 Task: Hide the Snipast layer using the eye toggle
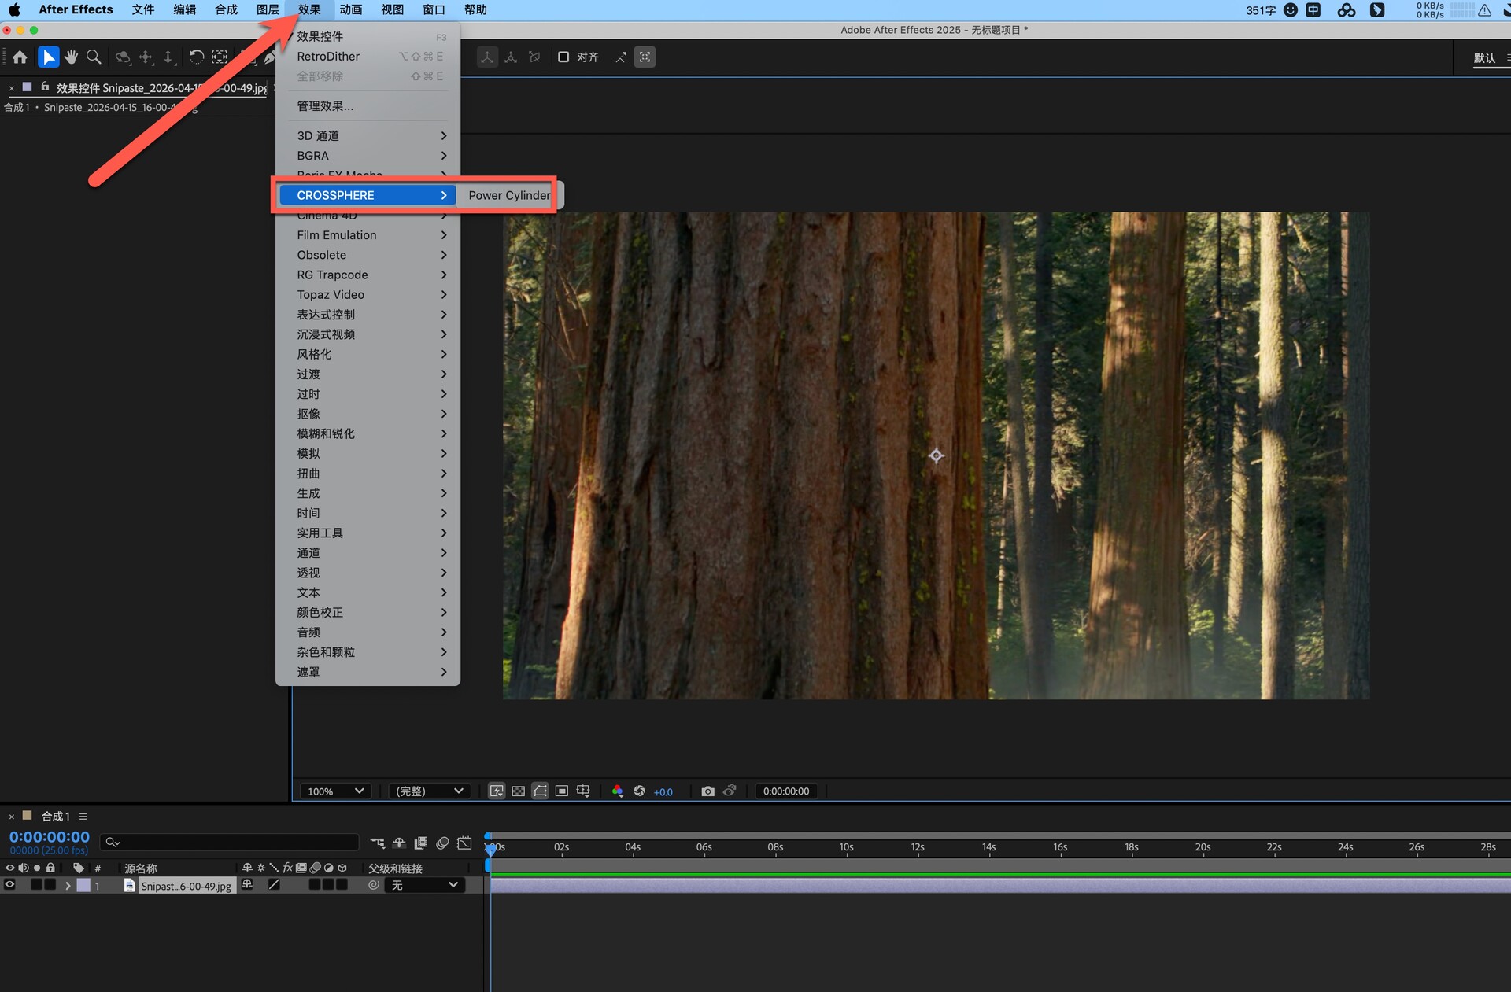pos(9,885)
